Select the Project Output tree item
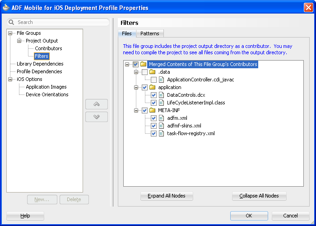Screen dimensions: 316x226 pos(42,41)
